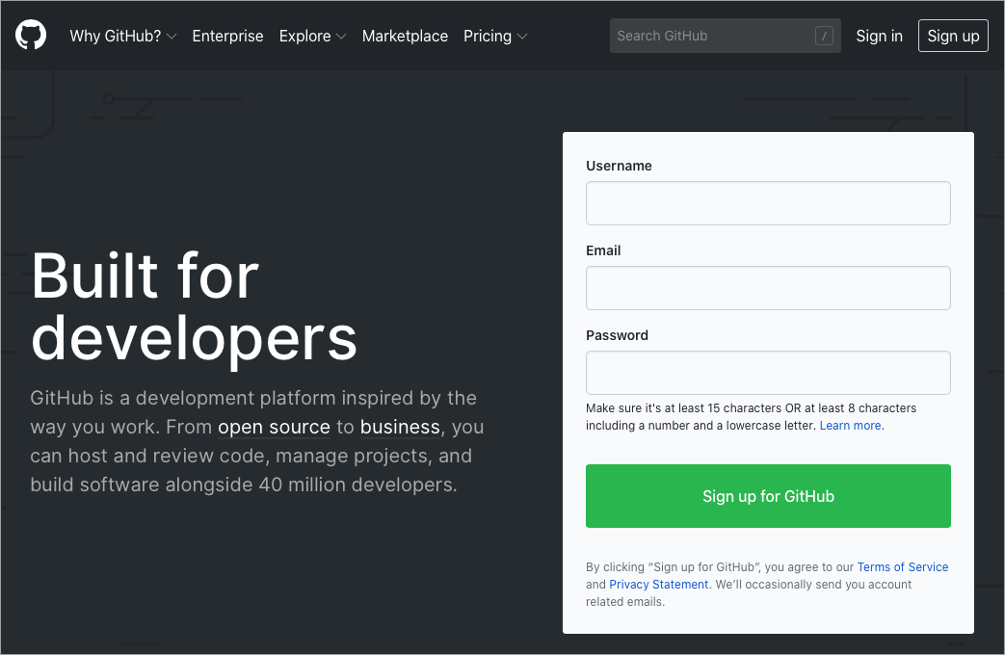Follow the open source link

coord(274,427)
